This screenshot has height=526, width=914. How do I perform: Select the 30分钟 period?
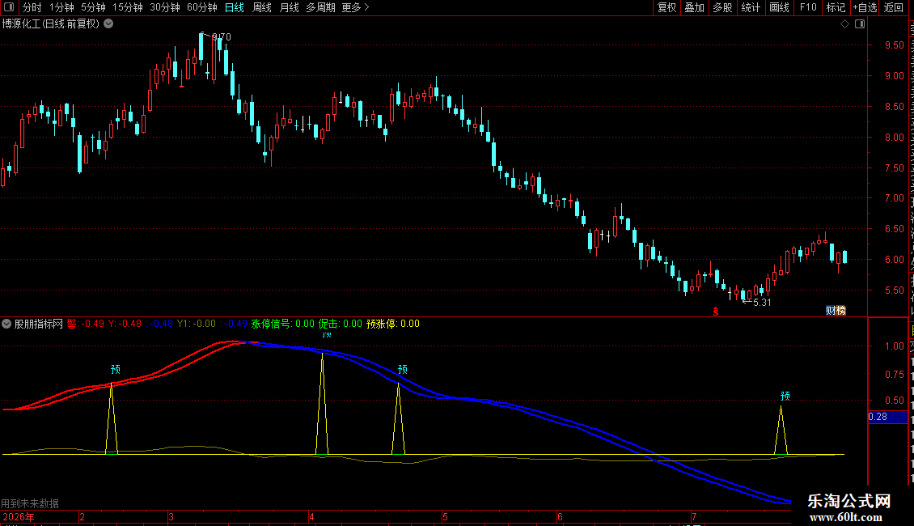tap(164, 7)
